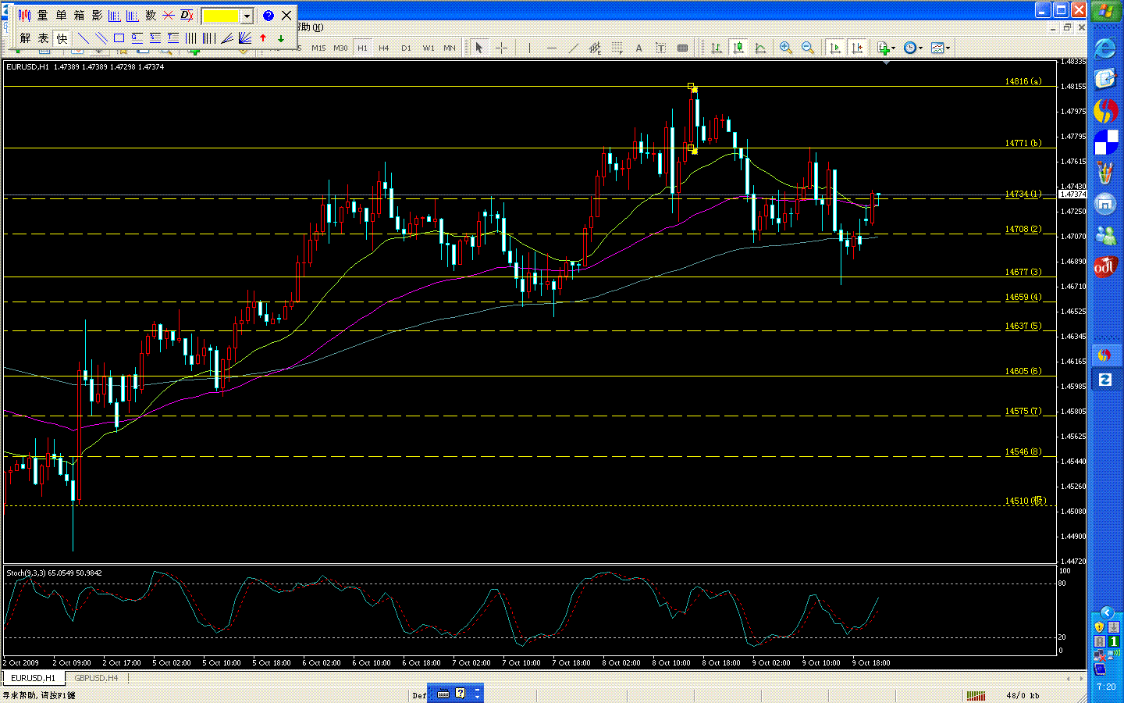
Task: Switch chart to H4 timeframe
Action: click(x=384, y=48)
